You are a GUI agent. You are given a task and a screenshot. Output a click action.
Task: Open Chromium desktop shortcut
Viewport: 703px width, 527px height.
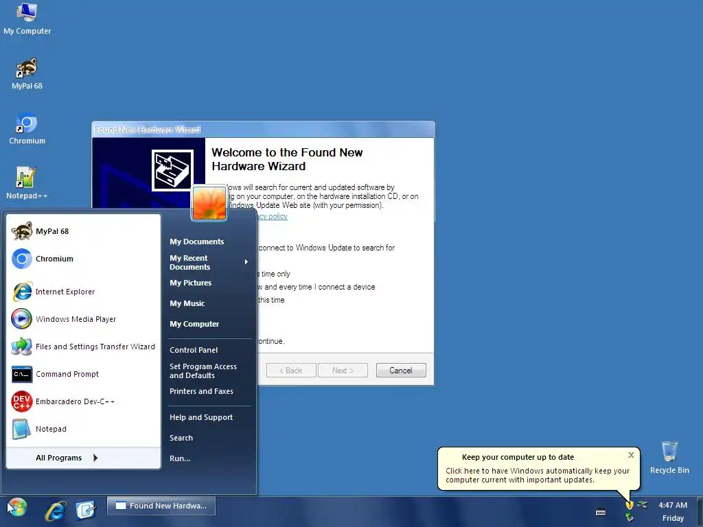click(27, 129)
